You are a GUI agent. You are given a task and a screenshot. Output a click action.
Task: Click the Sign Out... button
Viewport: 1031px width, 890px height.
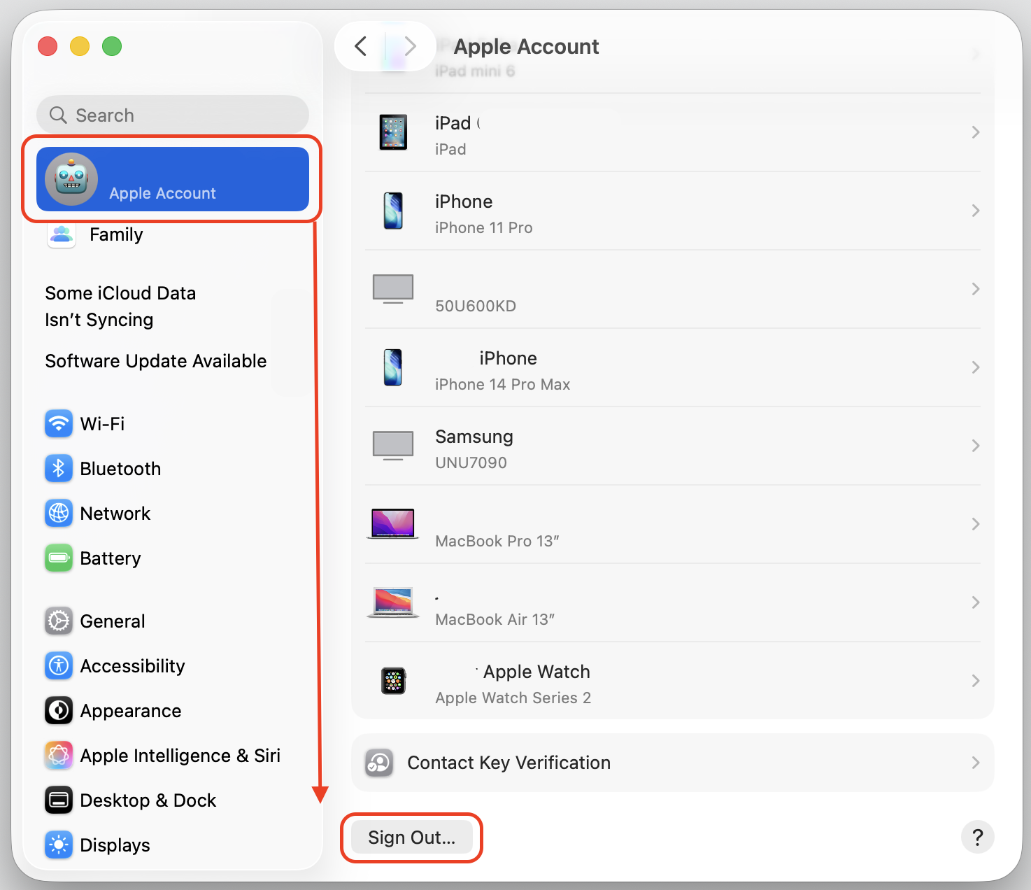[x=411, y=838]
